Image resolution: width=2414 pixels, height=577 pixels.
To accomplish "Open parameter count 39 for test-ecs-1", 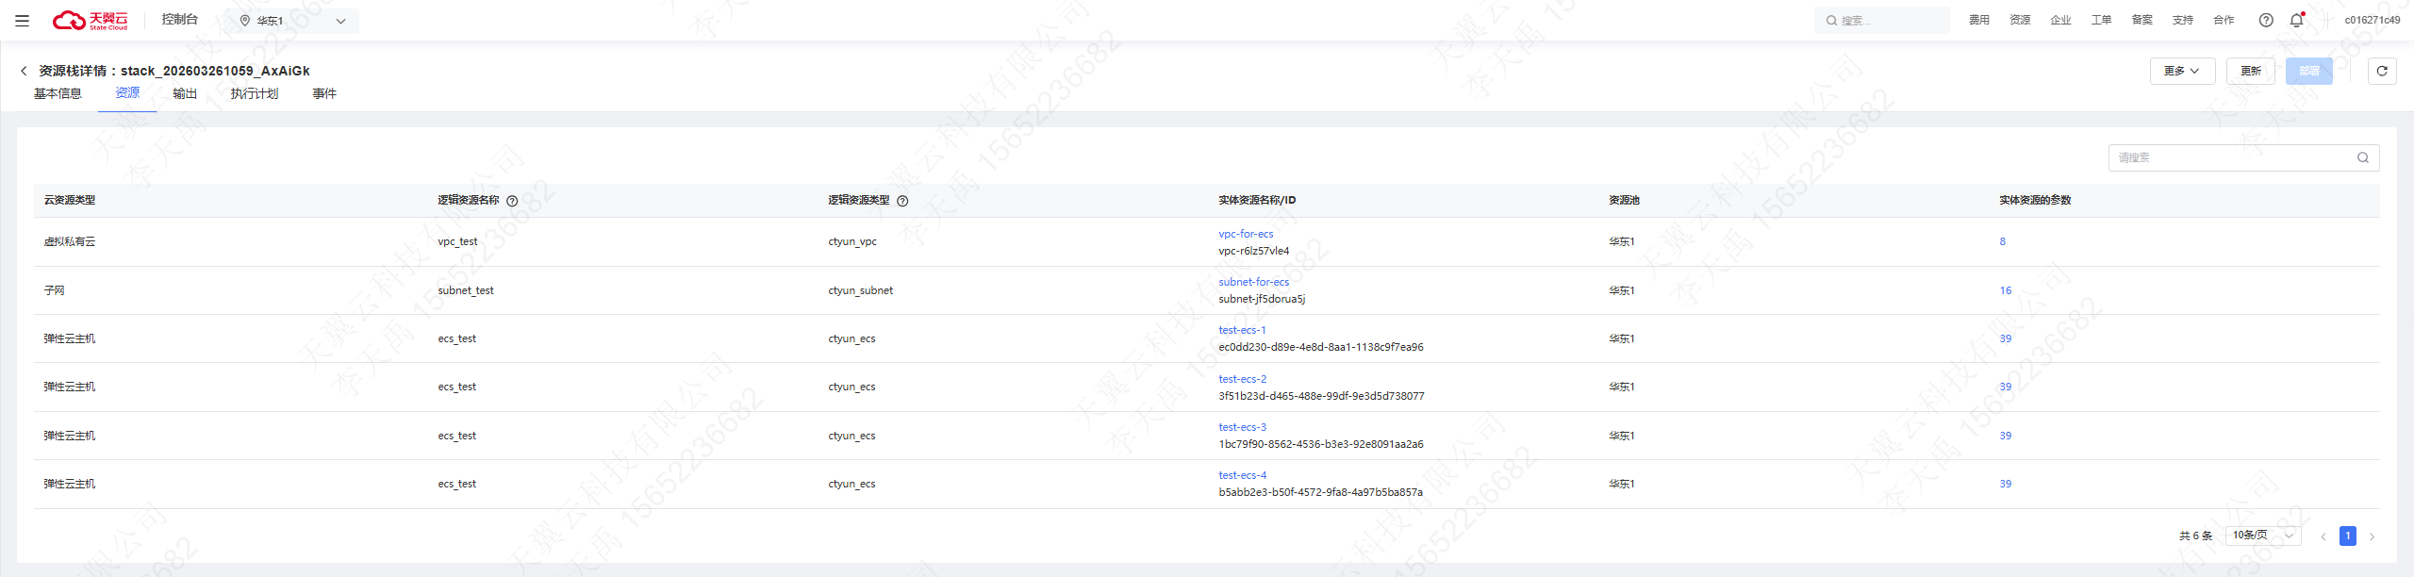I will click(x=2005, y=338).
